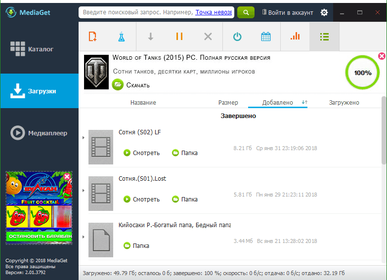
Task: Click the title Сотня.(S01).Lost
Action: [x=142, y=179]
